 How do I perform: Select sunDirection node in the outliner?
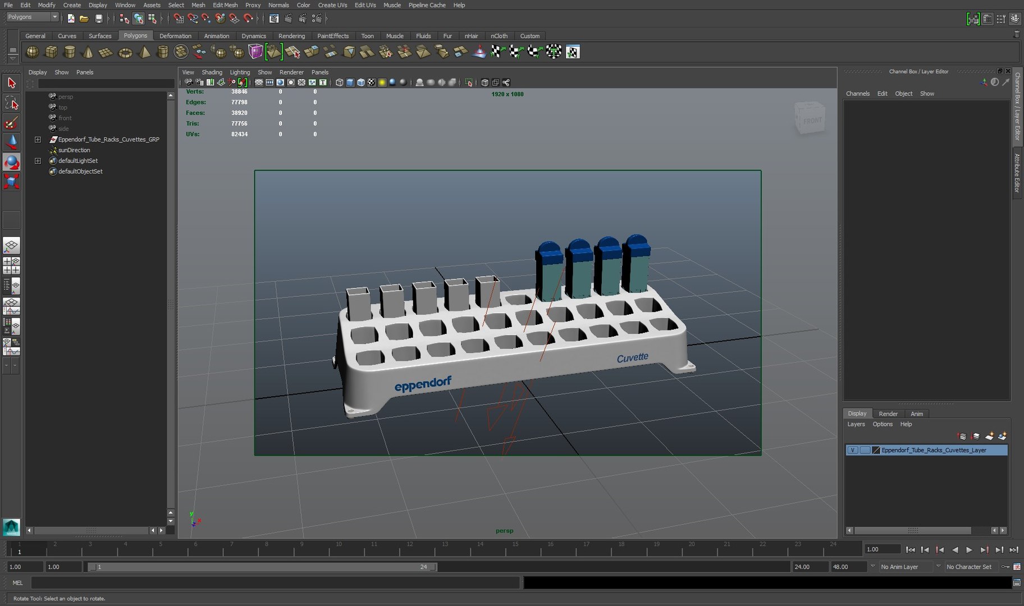point(74,150)
